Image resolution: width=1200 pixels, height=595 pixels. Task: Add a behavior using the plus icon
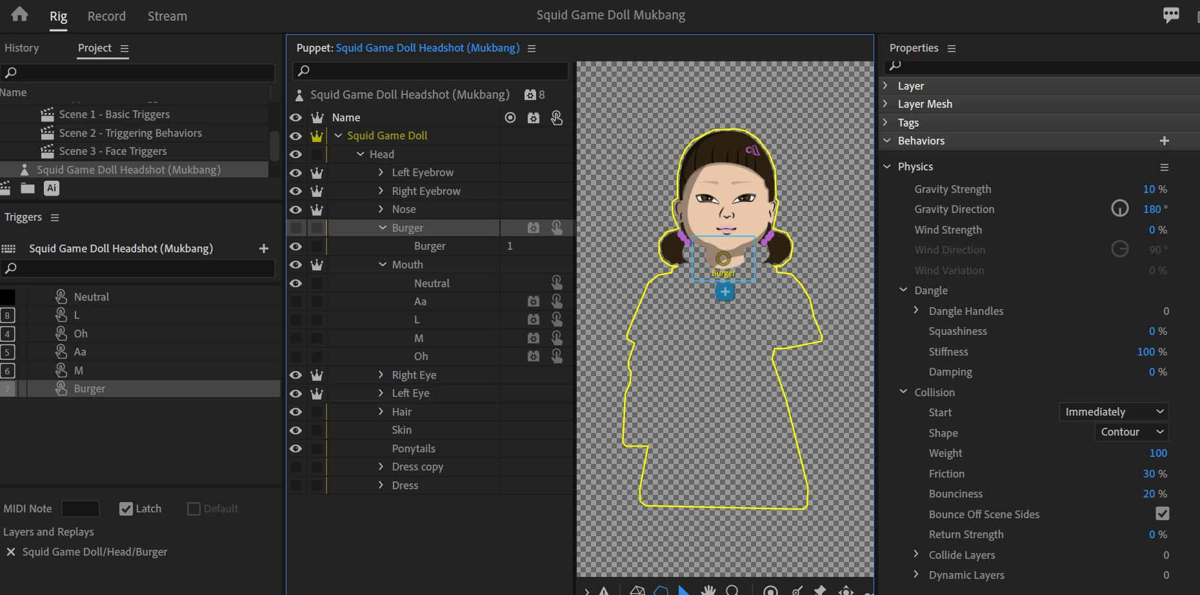[1164, 141]
